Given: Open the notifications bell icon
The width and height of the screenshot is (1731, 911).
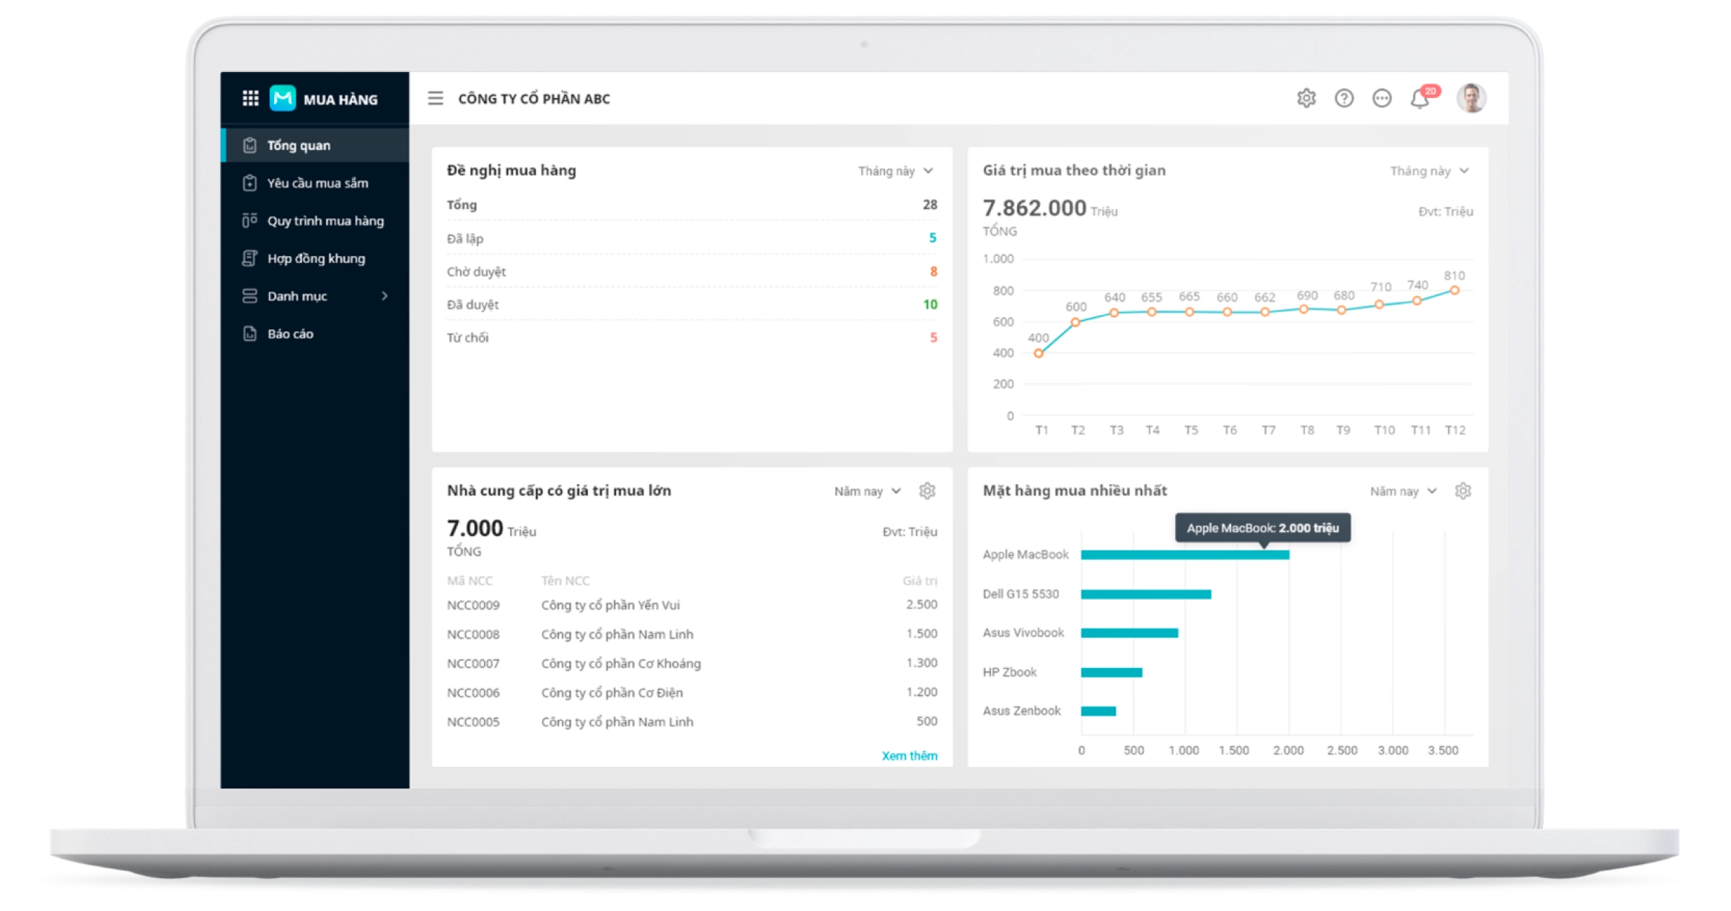Looking at the screenshot, I should tap(1419, 99).
